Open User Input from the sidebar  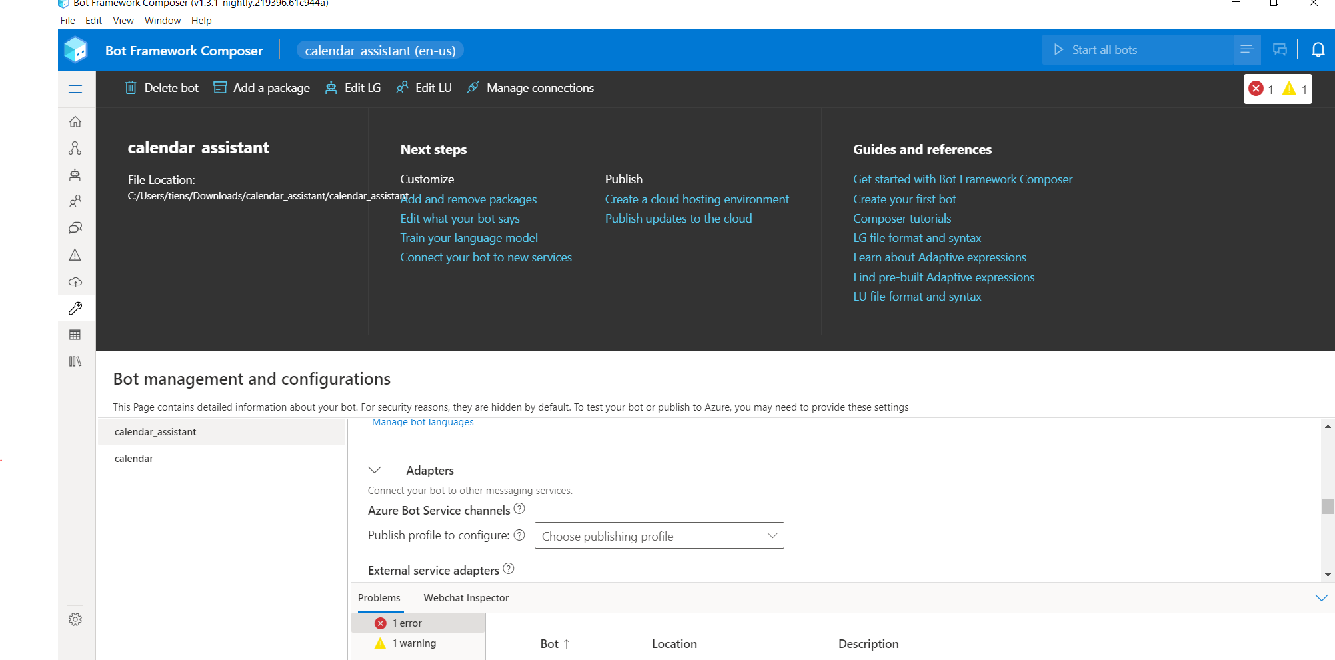(75, 201)
